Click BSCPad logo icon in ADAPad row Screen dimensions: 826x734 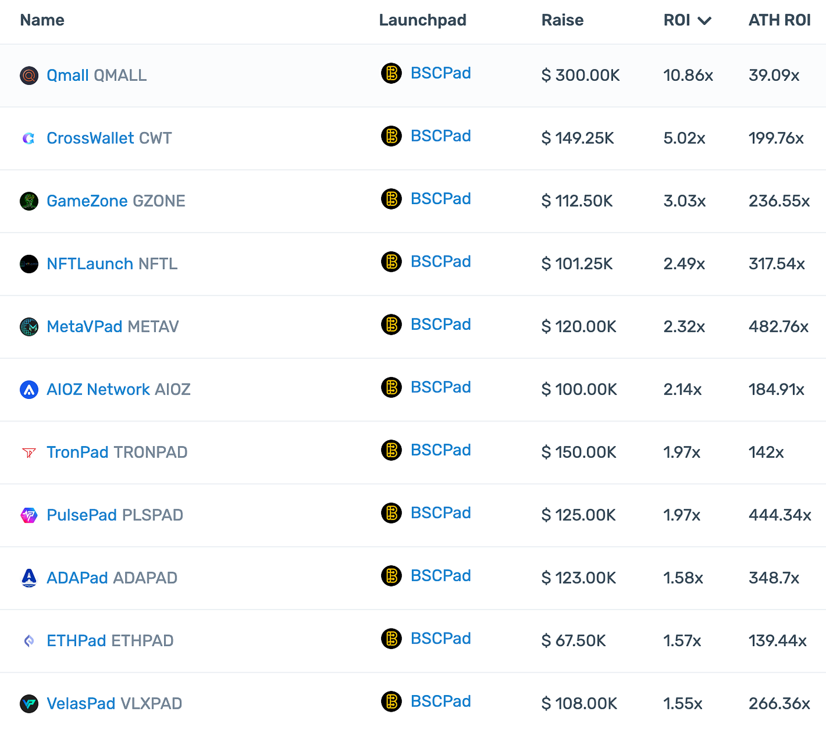tap(391, 576)
